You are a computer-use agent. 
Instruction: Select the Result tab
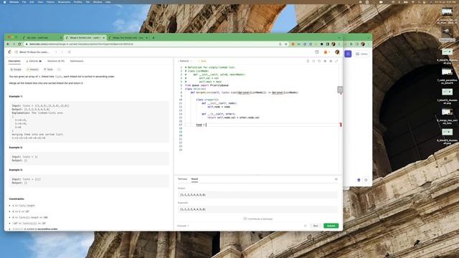click(x=194, y=179)
